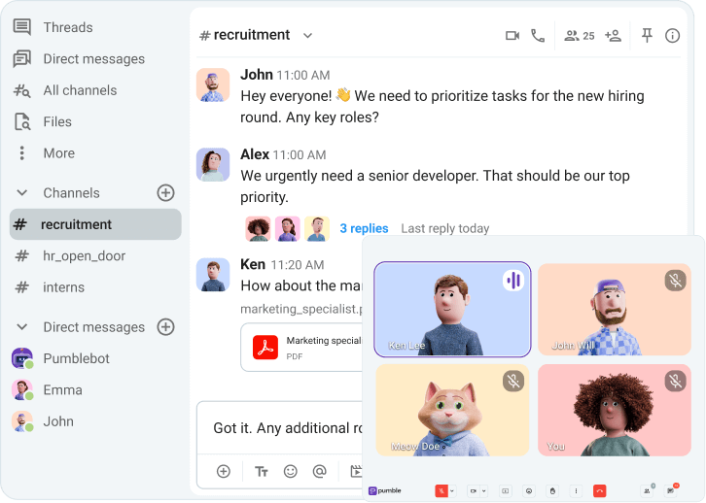Open the emoji picker in composer
Viewport: 706px width, 503px height.
pos(291,472)
